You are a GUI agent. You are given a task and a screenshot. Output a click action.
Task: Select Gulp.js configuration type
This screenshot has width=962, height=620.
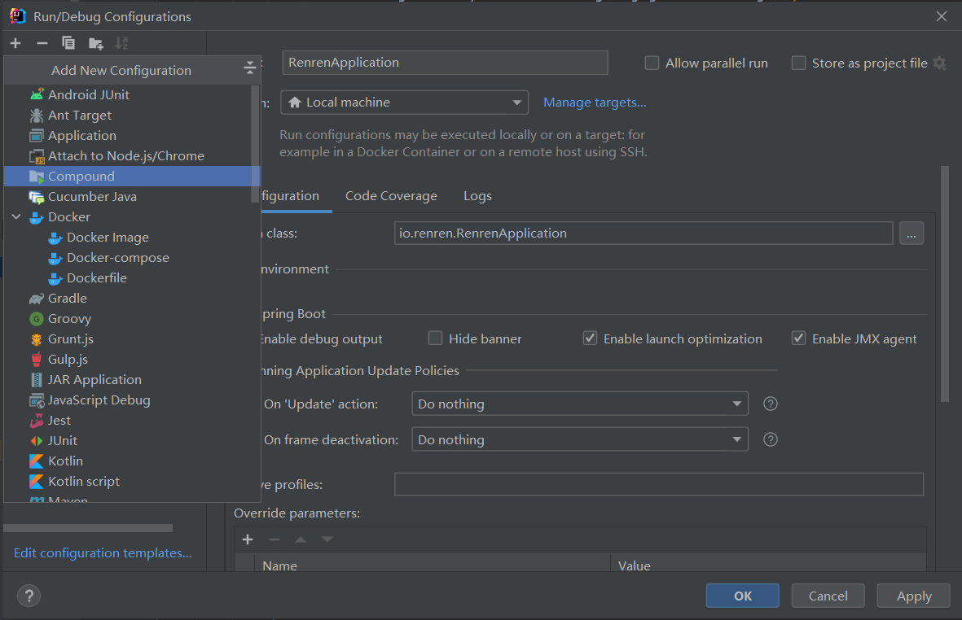(132, 359)
